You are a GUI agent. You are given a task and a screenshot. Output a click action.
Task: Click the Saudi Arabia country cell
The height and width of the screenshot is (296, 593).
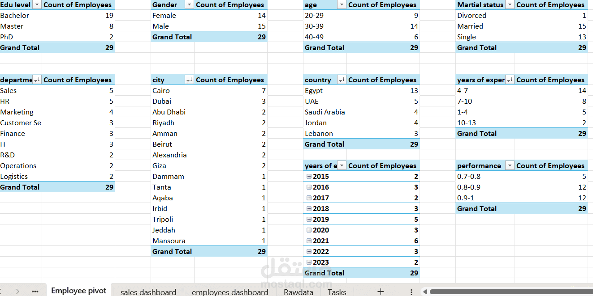tap(325, 112)
